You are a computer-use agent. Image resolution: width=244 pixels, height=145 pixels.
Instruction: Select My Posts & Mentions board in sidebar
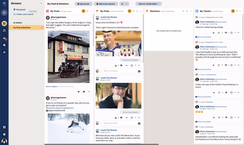26,28
